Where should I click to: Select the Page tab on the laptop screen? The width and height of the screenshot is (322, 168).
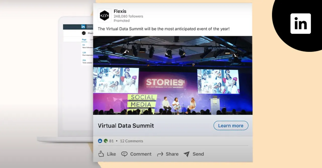tap(84, 39)
